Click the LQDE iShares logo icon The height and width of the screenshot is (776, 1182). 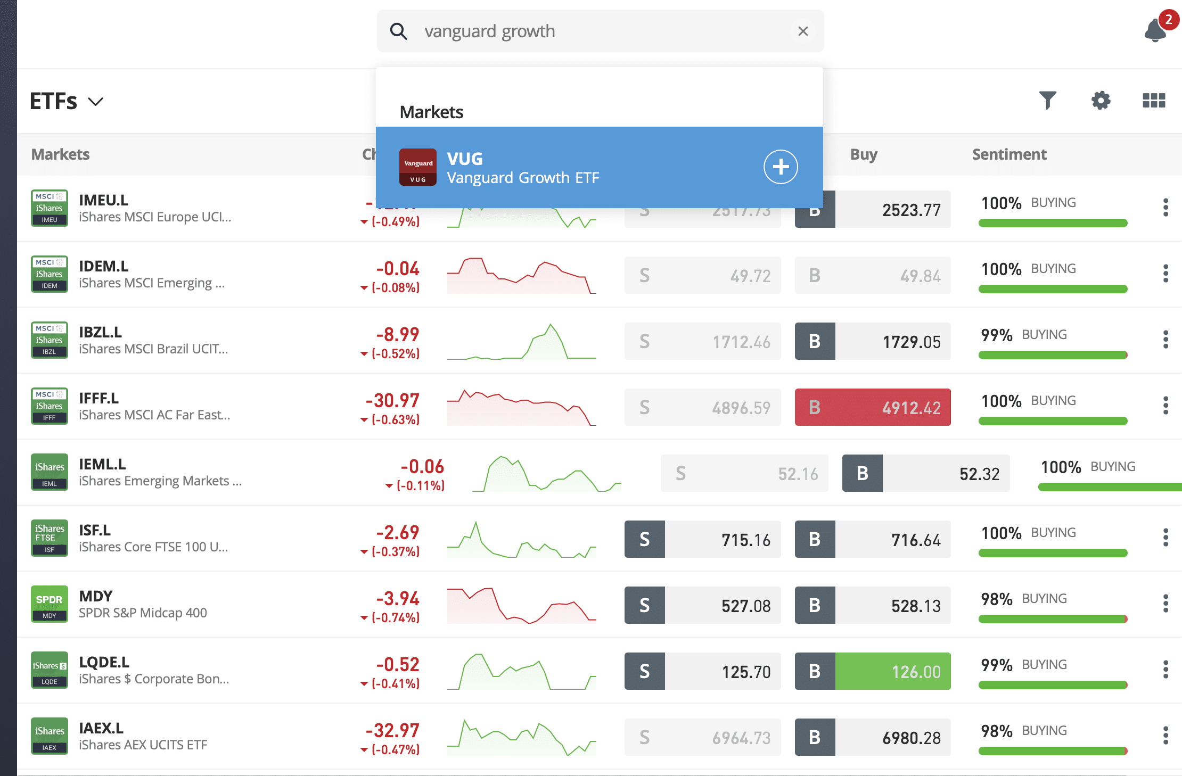point(50,670)
